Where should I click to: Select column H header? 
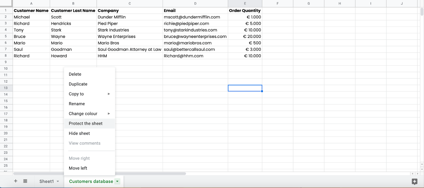(x=340, y=3)
